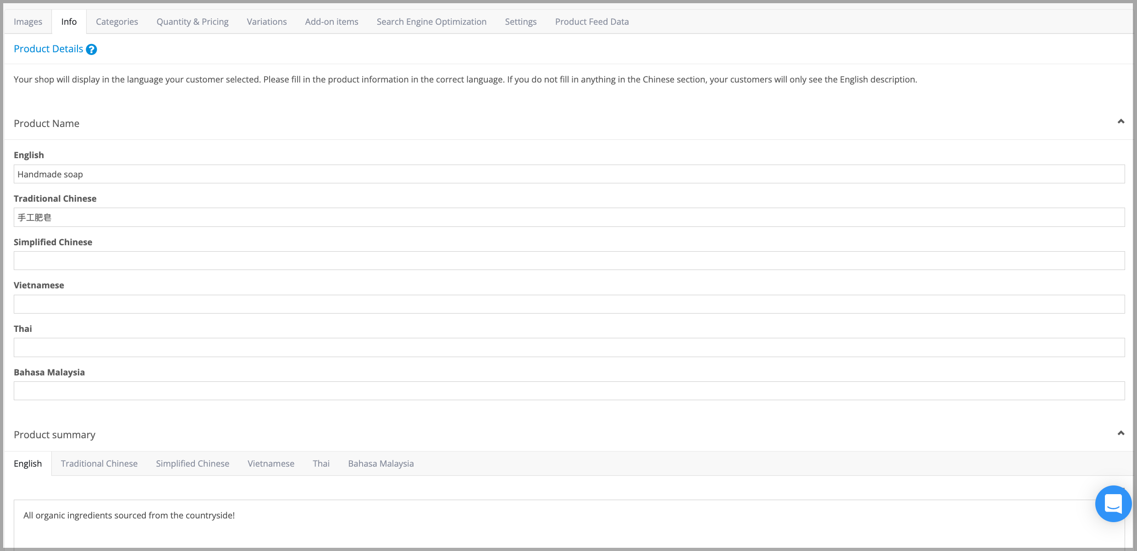Switch summary to Bahasa Malaysia tab

point(381,463)
